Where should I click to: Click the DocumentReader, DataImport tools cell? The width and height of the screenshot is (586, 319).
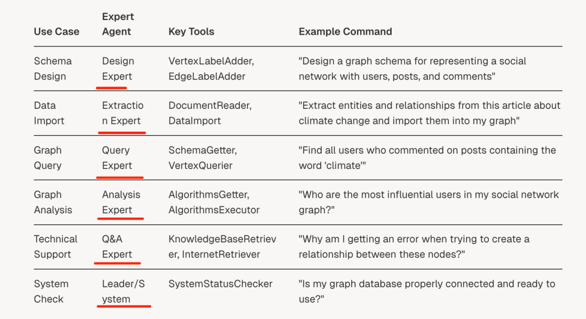click(x=210, y=113)
